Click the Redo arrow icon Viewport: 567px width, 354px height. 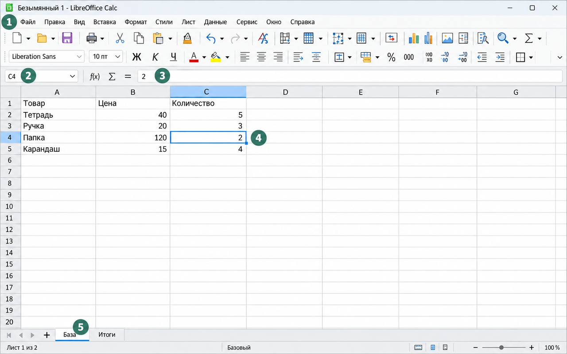[x=235, y=38]
